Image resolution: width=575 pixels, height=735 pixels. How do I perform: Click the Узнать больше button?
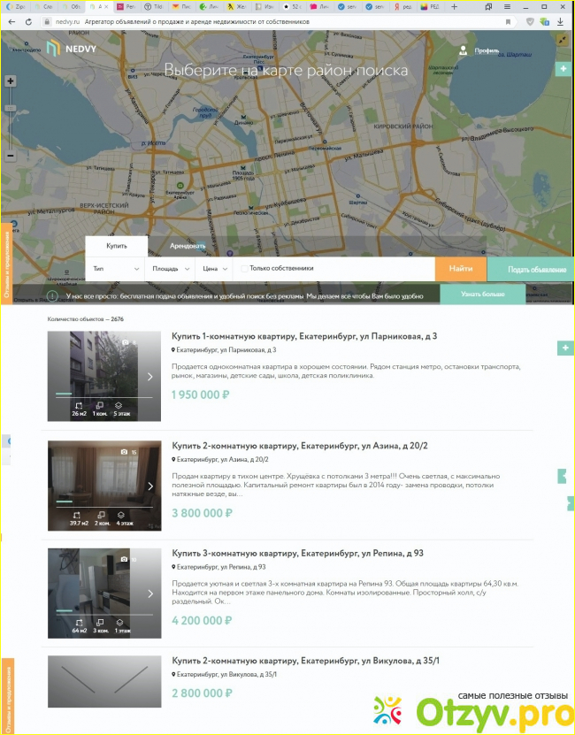(x=482, y=294)
